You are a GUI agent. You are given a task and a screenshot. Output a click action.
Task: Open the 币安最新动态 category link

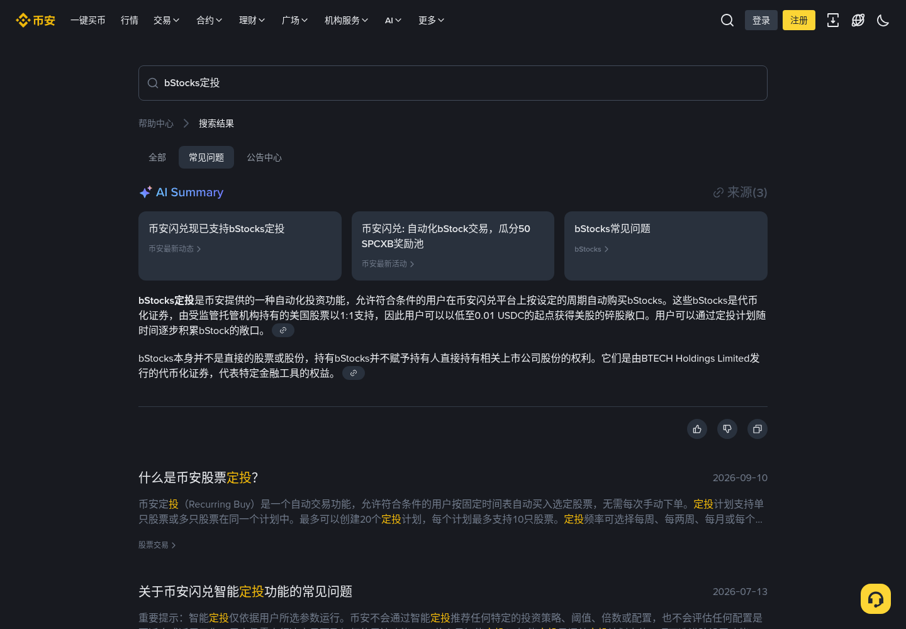pos(175,249)
